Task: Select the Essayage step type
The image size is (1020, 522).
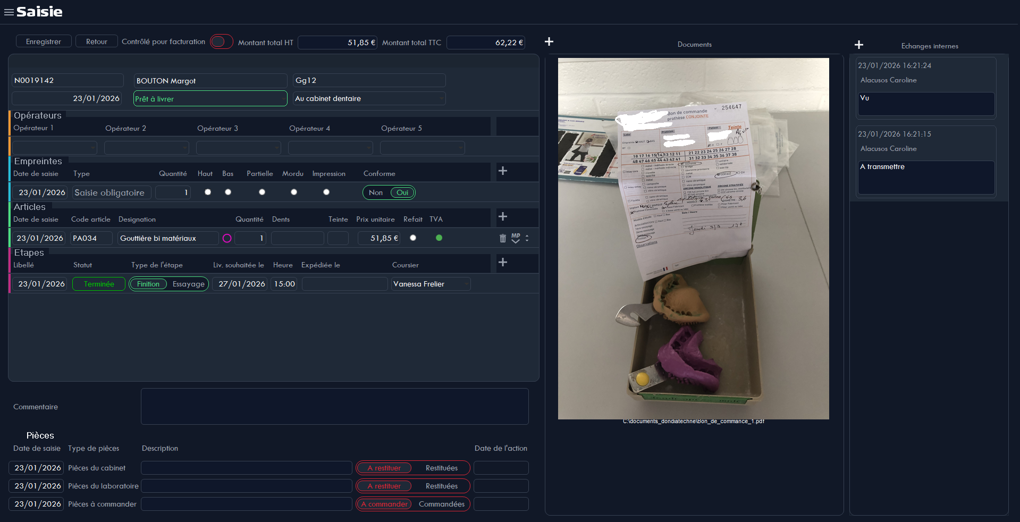Action: (x=188, y=284)
